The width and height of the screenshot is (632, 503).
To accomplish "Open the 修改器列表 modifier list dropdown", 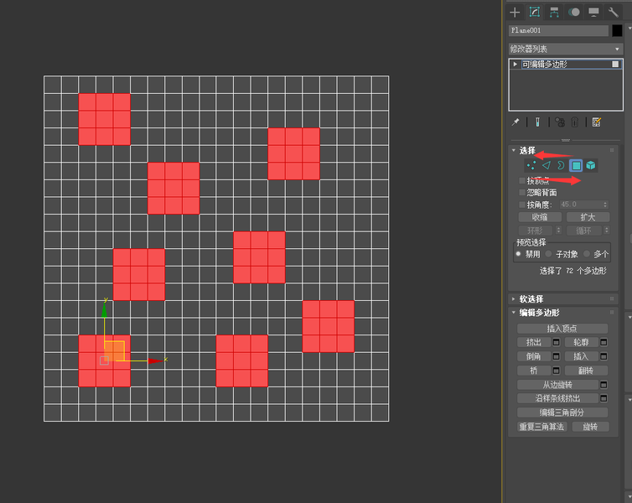I will click(565, 49).
